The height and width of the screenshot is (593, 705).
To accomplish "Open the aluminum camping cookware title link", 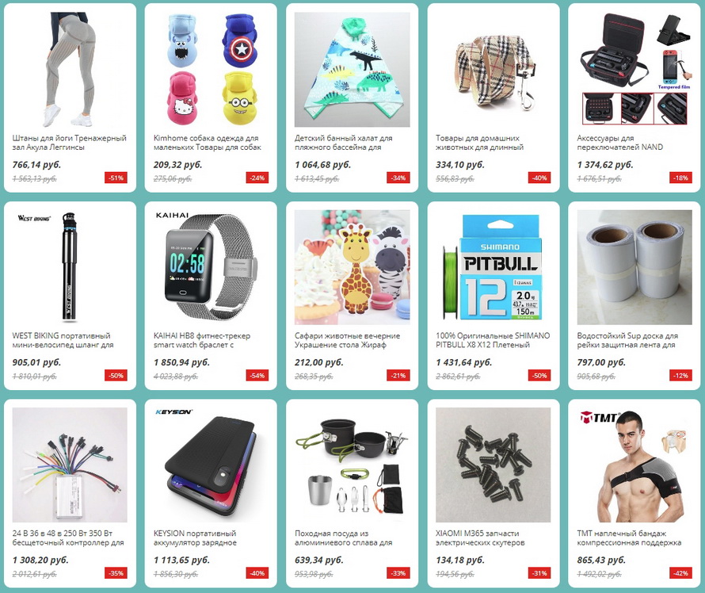I will coord(344,538).
